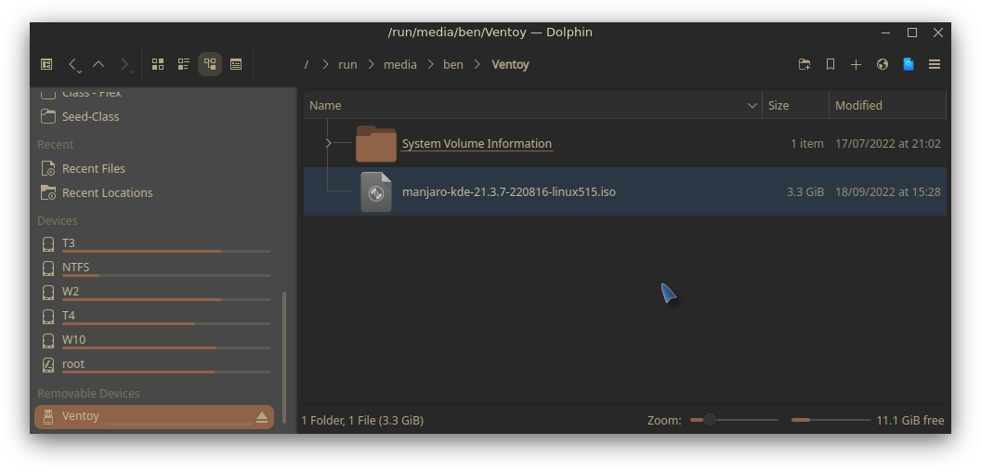The height and width of the screenshot is (471, 981).
Task: Click '1 Folder, 1 File (3.3 GiB)' status
Action: point(363,421)
